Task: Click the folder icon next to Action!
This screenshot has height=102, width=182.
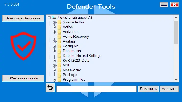Action: pos(59,27)
